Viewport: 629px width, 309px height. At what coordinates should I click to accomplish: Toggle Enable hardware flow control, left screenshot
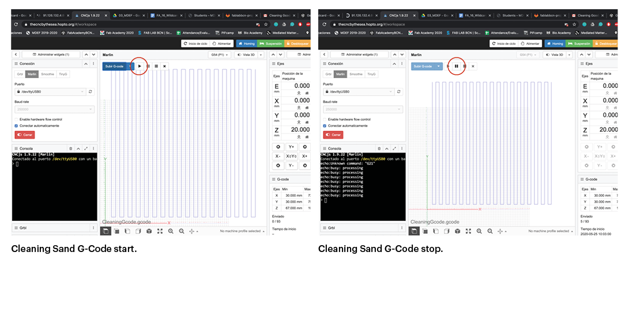click(17, 119)
